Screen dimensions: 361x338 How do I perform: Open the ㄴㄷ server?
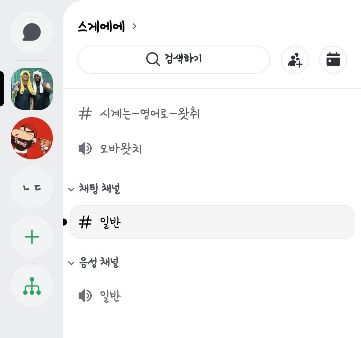pyautogui.click(x=32, y=187)
